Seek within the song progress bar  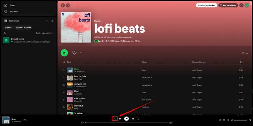(126, 123)
